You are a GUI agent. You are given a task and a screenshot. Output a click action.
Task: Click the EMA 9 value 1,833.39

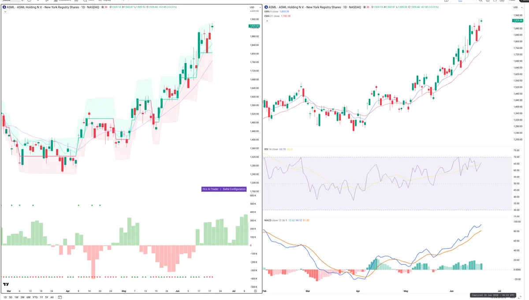284,12
